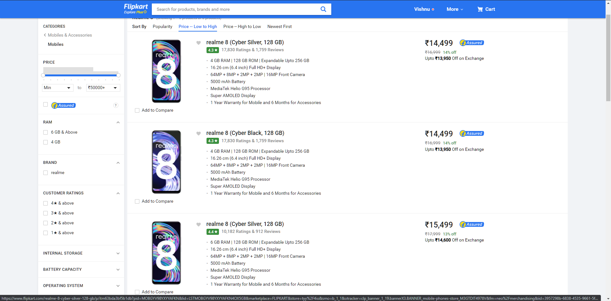Click the ₹15,499 price

(x=439, y=225)
